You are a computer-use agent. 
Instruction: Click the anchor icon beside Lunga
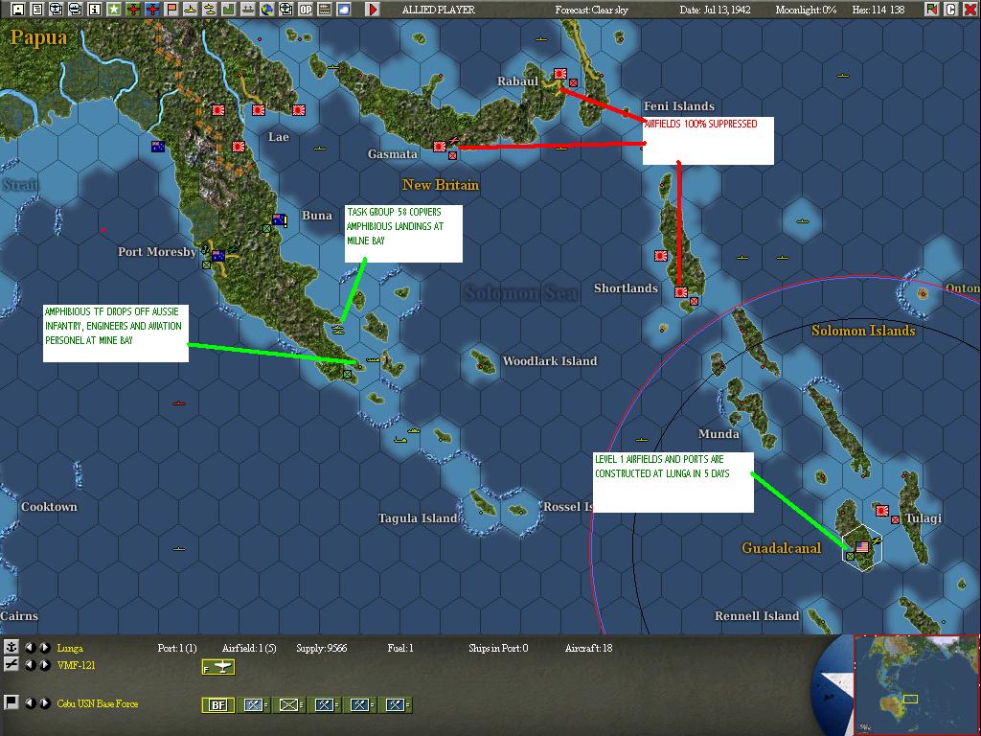pyautogui.click(x=11, y=647)
